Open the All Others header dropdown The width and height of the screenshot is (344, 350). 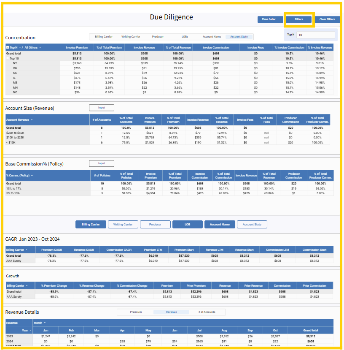pos(40,48)
